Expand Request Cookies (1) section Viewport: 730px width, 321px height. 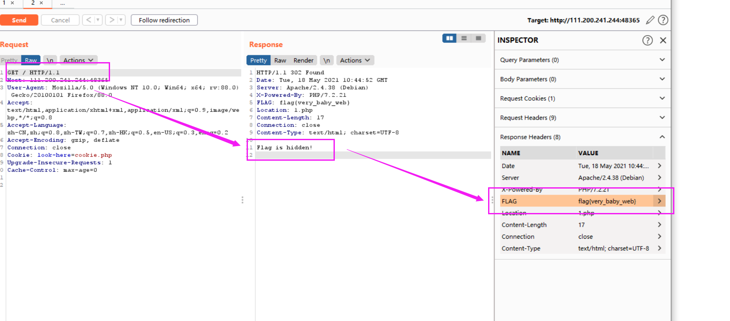point(582,99)
